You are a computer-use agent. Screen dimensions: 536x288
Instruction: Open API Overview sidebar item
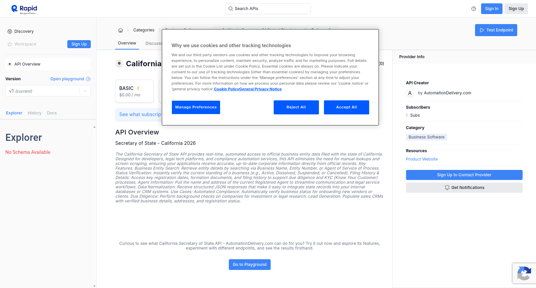(x=48, y=64)
